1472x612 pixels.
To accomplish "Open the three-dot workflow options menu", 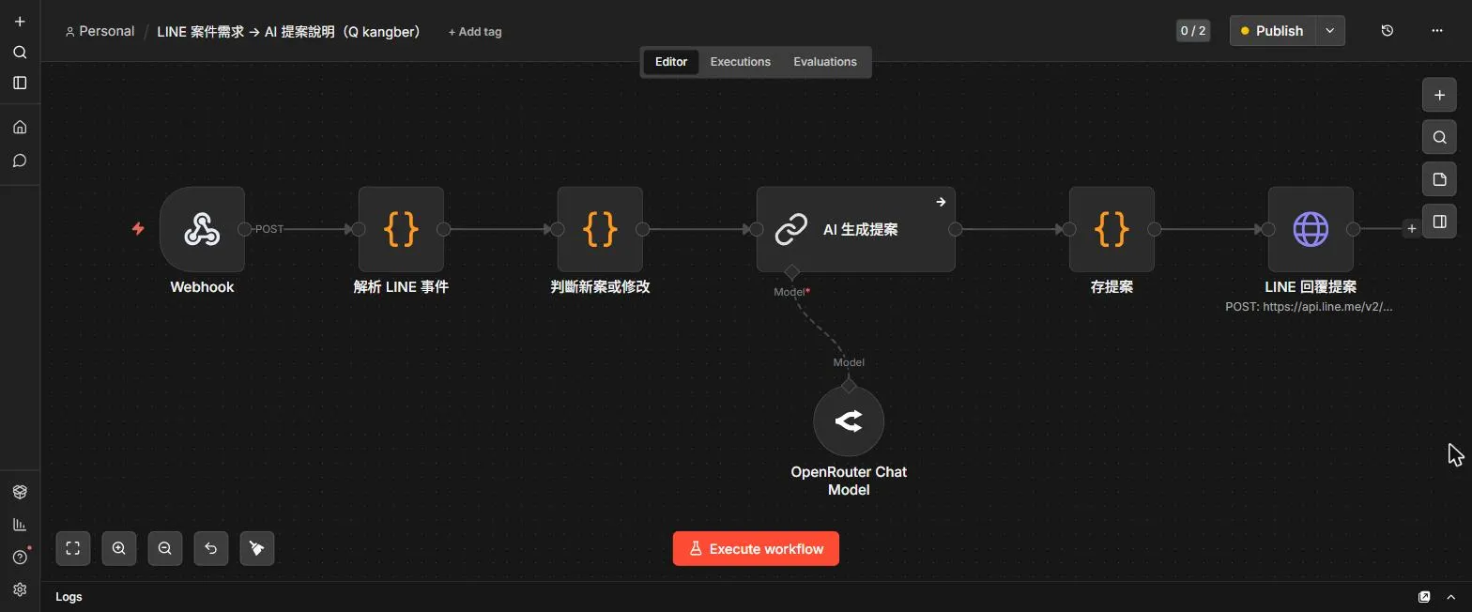I will [1436, 31].
